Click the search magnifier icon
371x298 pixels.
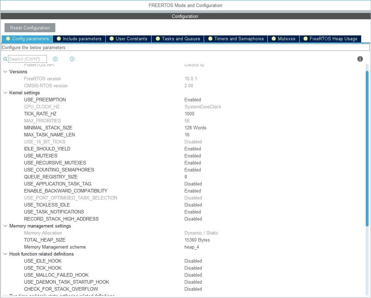click(5, 59)
